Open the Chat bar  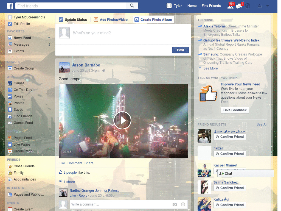pyautogui.click(x=246, y=174)
